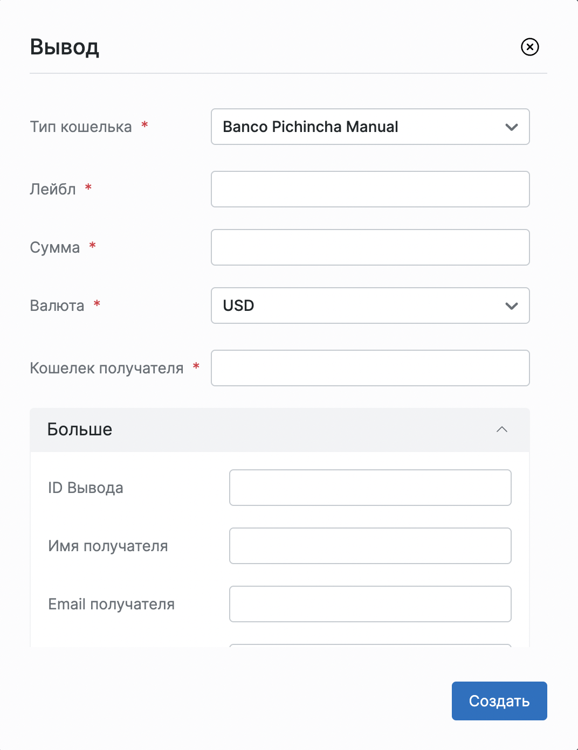Click the Тип кошелька label
Viewport: 578px width, 750px height.
pyautogui.click(x=81, y=127)
